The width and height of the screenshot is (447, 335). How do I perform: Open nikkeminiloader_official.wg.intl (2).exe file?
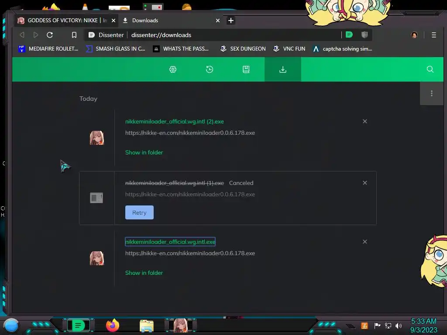coord(175,121)
